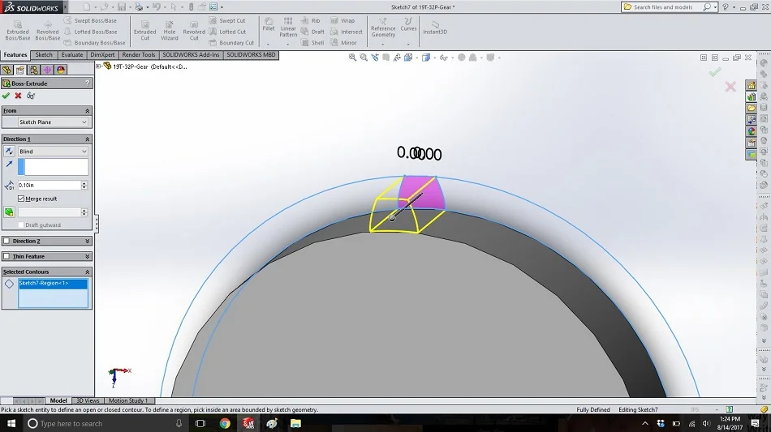The width and height of the screenshot is (771, 432).
Task: Open the Blind end condition dropdown
Action: coord(53,152)
